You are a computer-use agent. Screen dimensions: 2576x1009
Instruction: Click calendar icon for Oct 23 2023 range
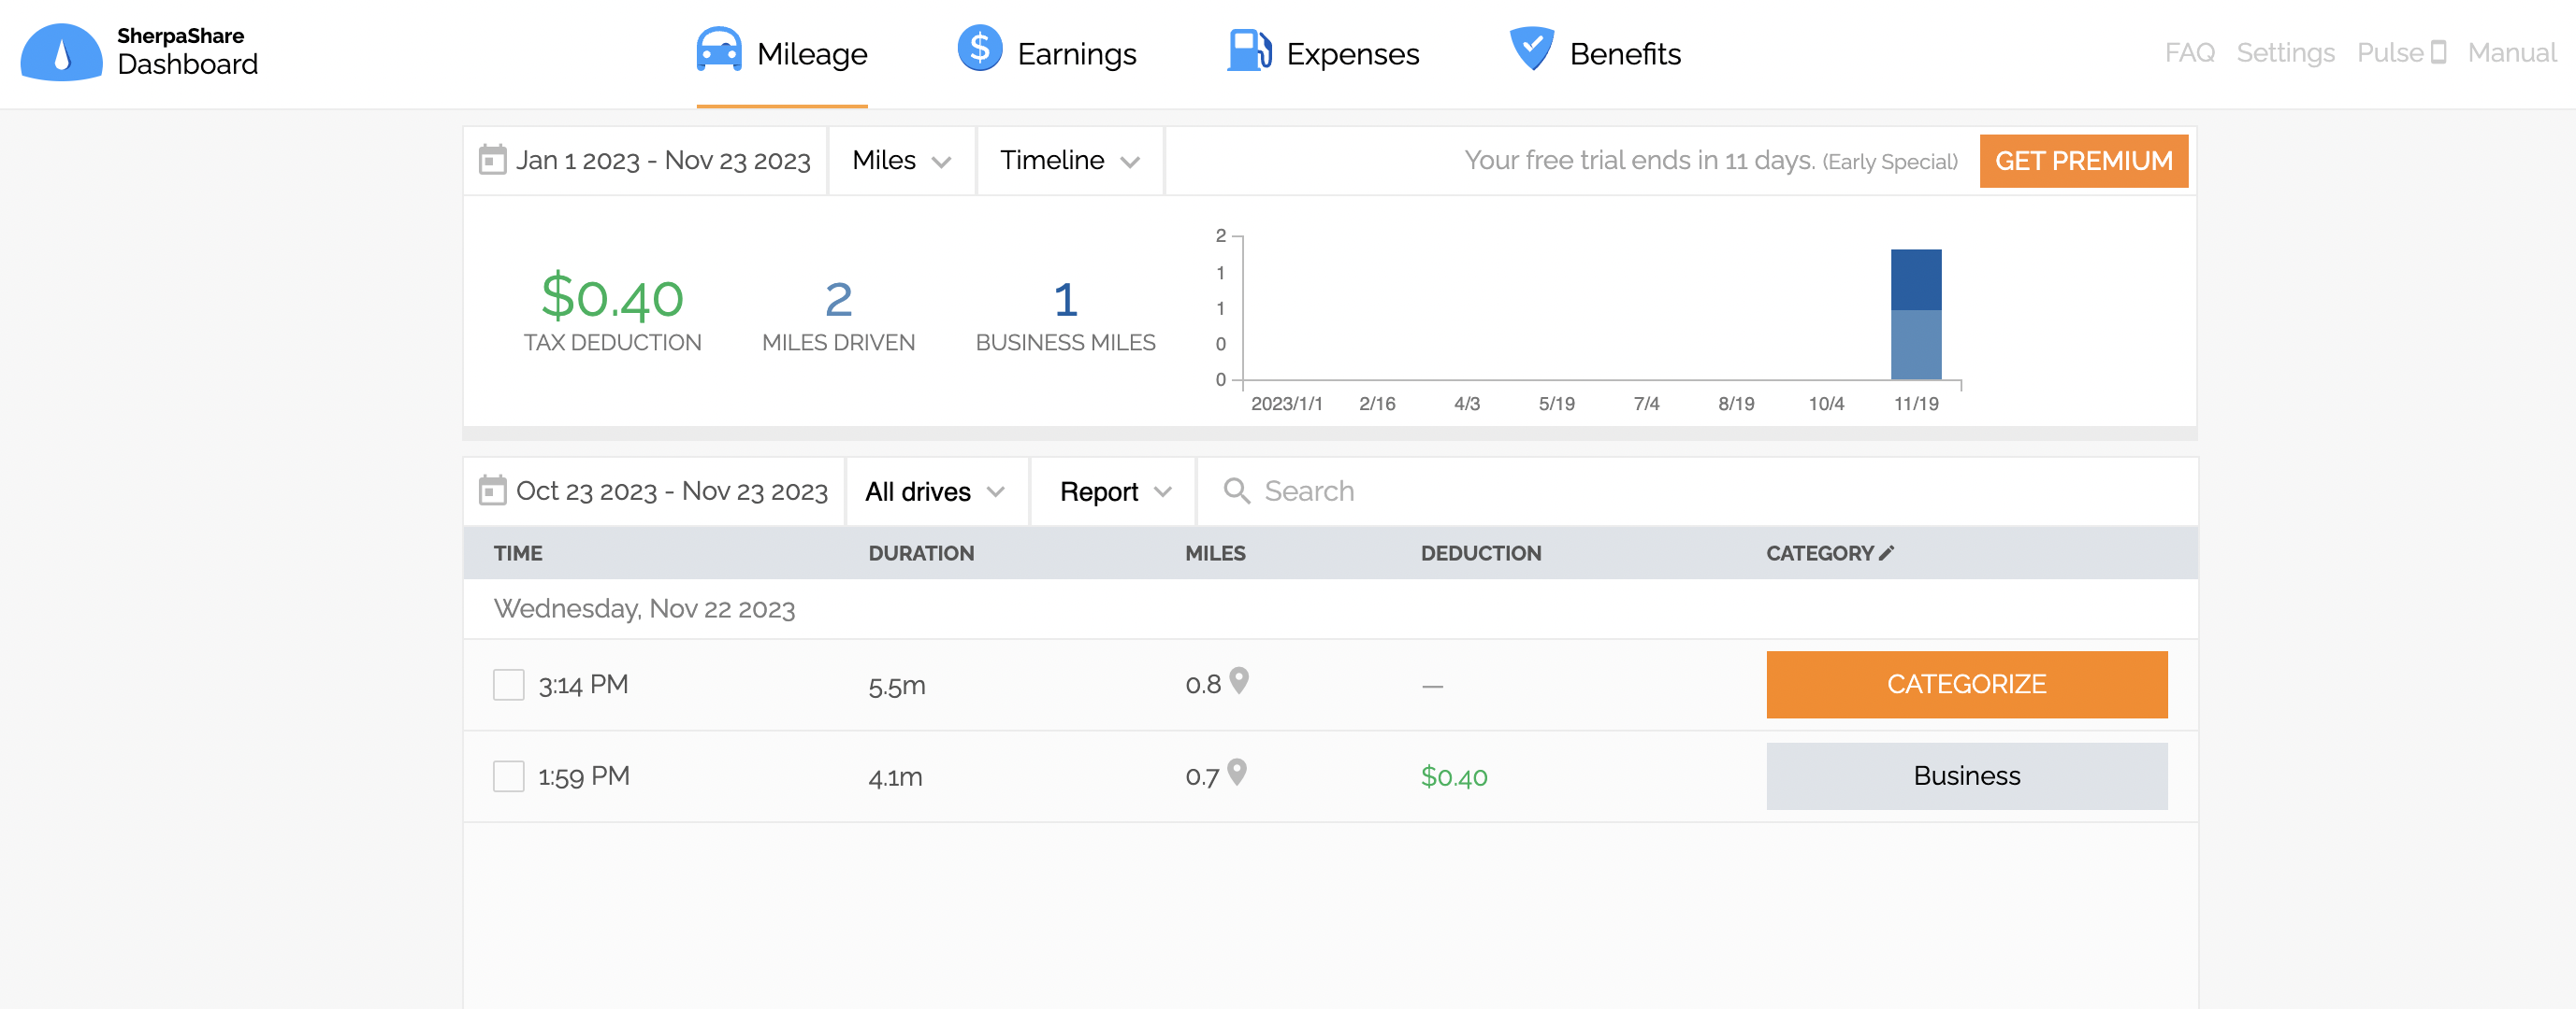(x=492, y=490)
